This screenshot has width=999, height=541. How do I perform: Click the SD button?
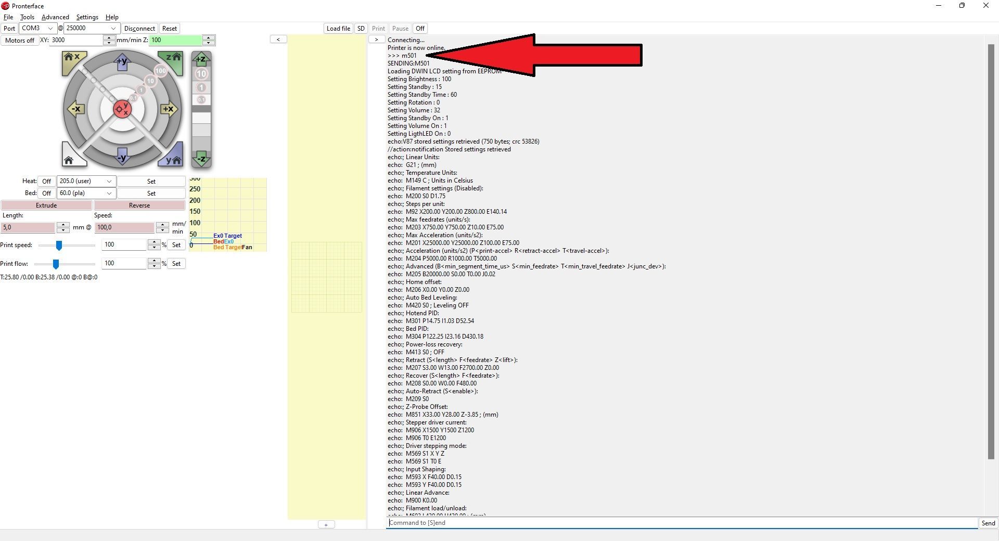pos(361,29)
